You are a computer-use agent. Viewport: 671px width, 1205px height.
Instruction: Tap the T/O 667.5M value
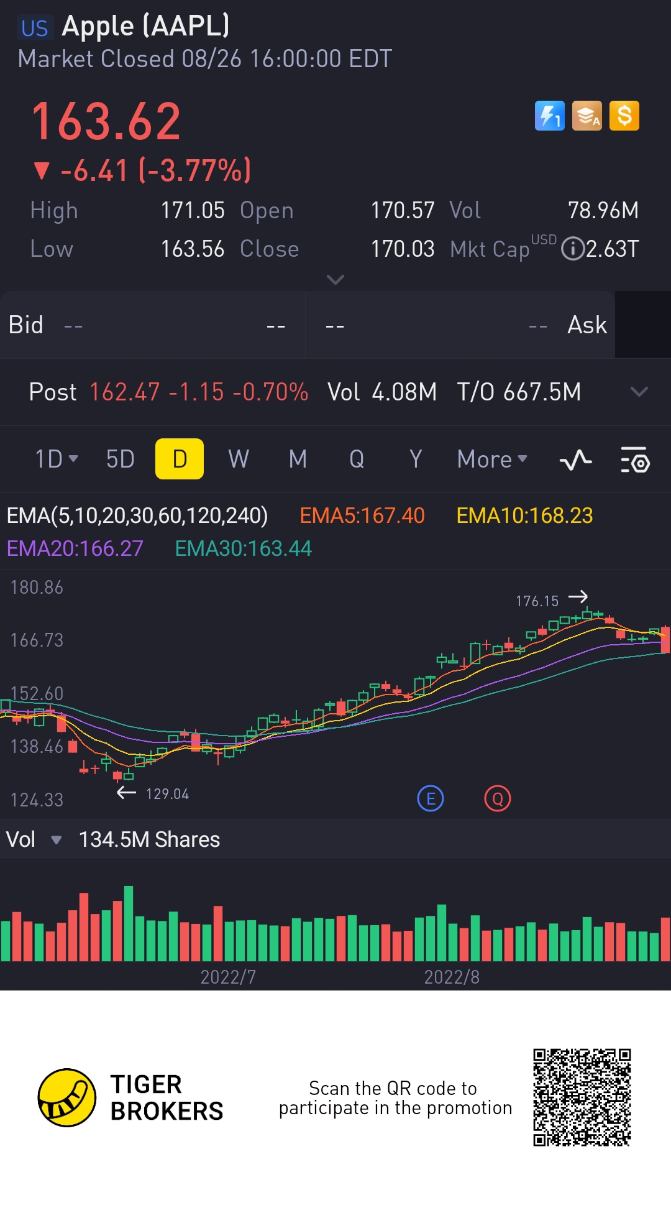coord(519,392)
